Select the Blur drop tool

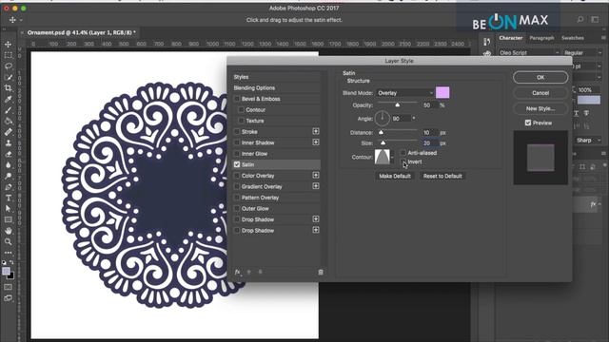tap(9, 165)
